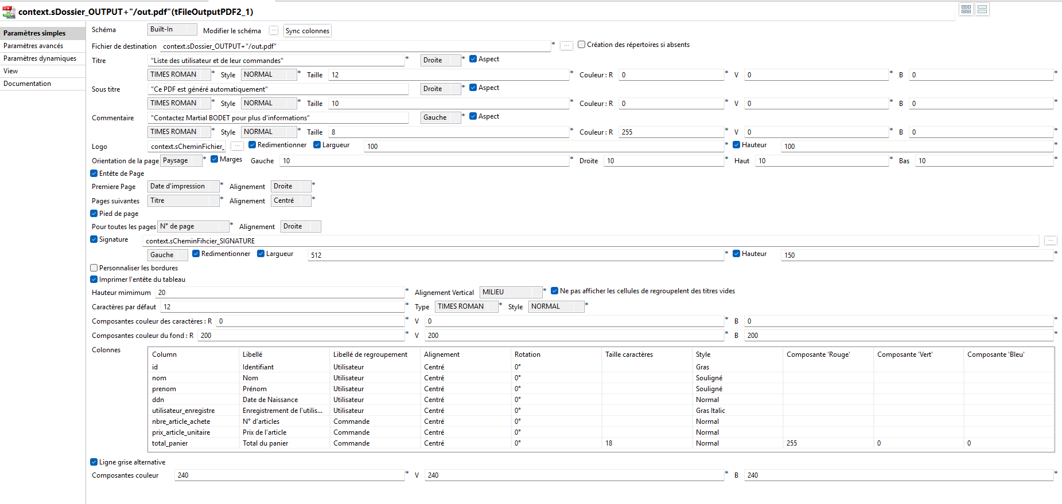Switch to the grid layout view icon
This screenshot has height=504, width=1062.
pos(966,9)
